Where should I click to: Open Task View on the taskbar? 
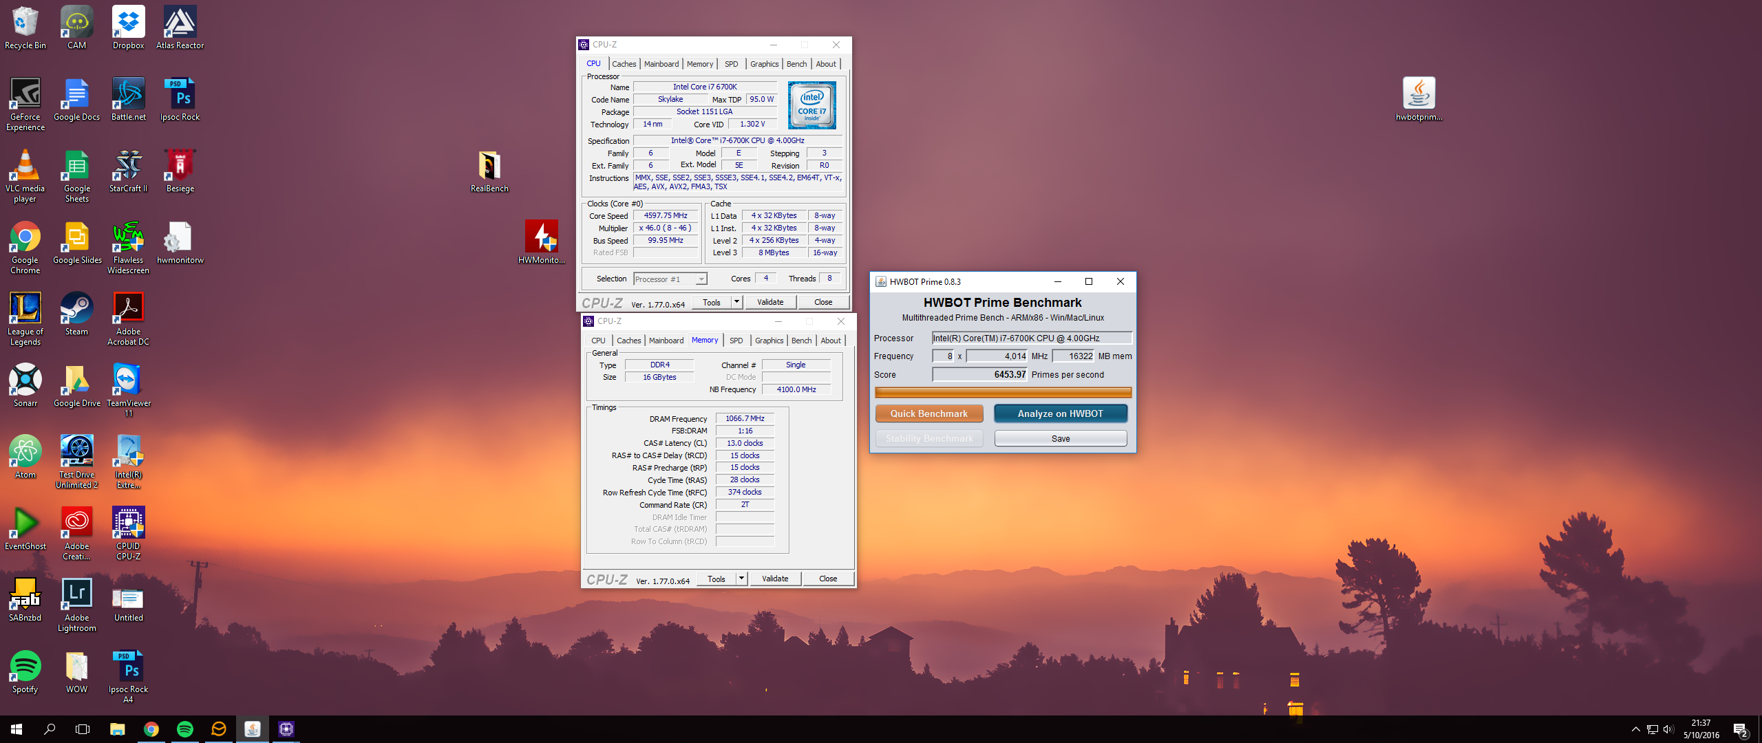[83, 729]
